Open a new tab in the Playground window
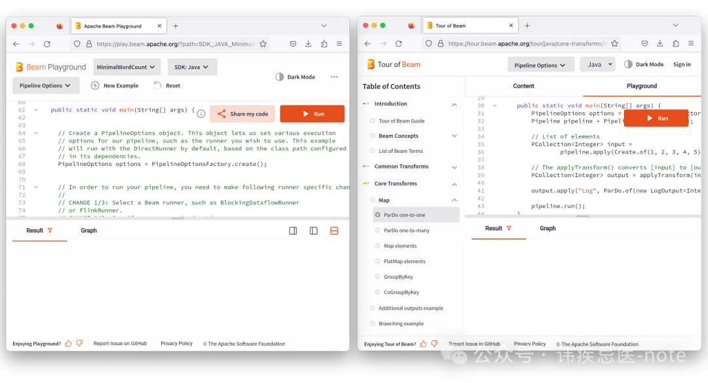Screen dimensions: 708x383 (176, 26)
